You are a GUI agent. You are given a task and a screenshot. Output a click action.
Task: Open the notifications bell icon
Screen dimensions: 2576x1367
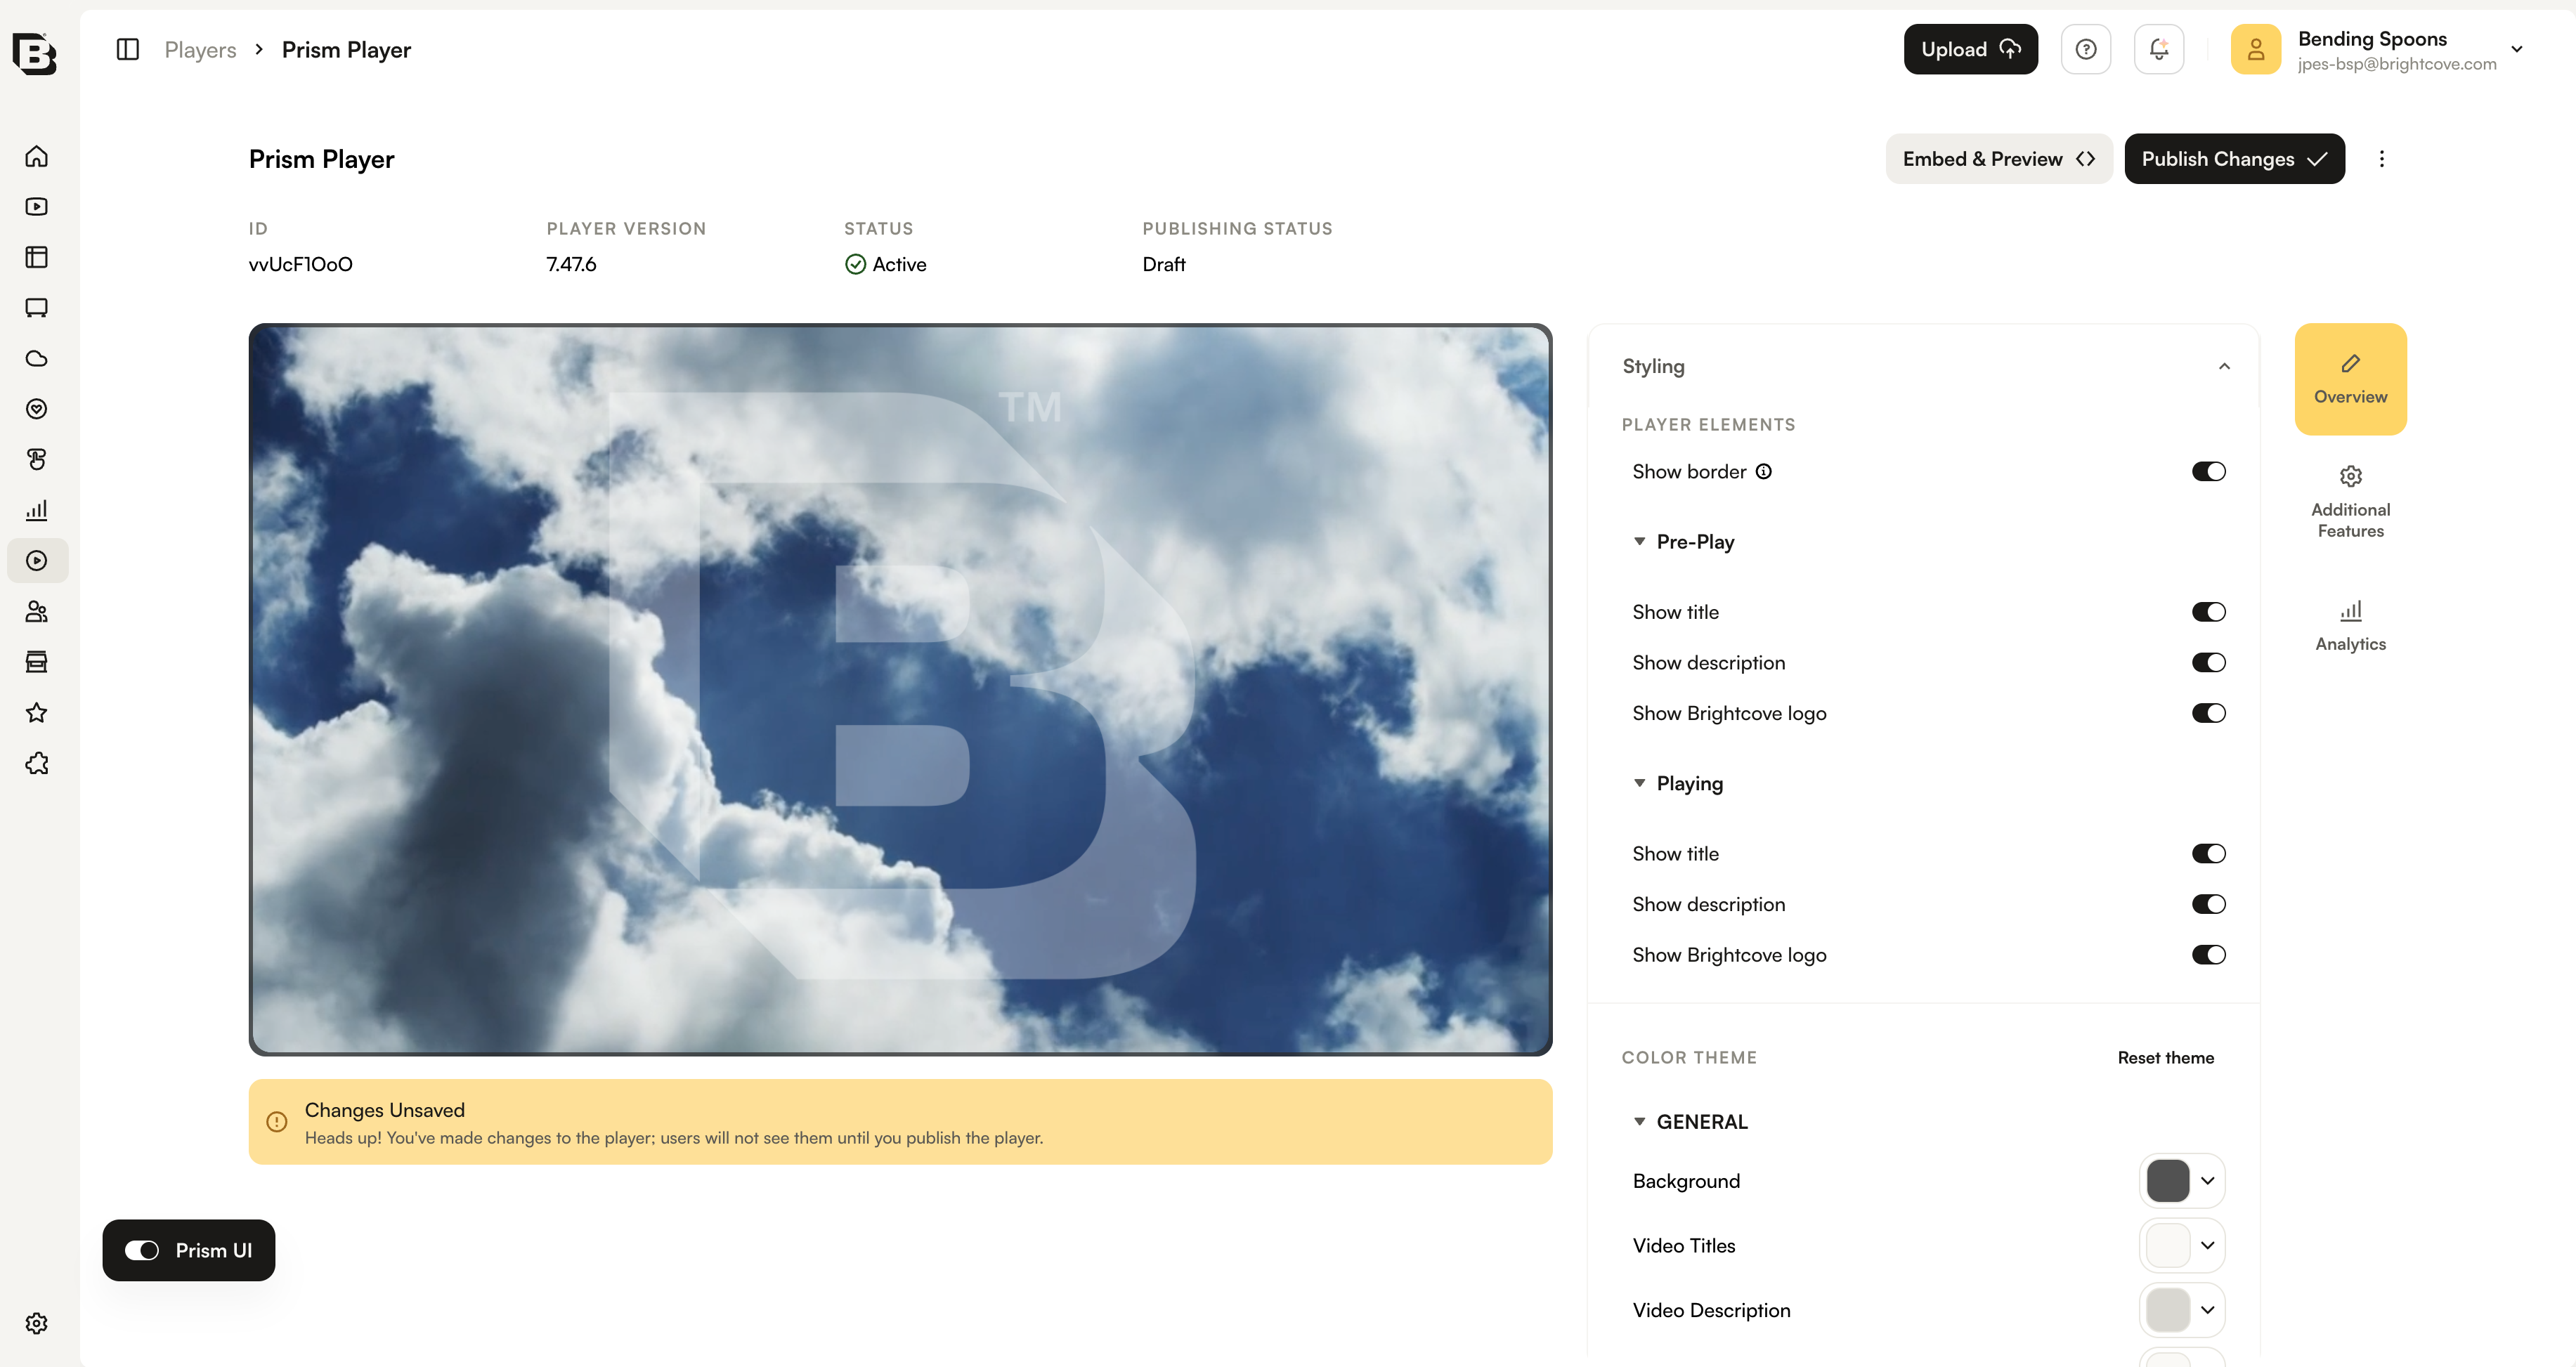pos(2159,49)
